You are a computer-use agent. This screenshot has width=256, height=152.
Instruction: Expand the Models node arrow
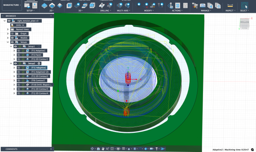[8, 38]
